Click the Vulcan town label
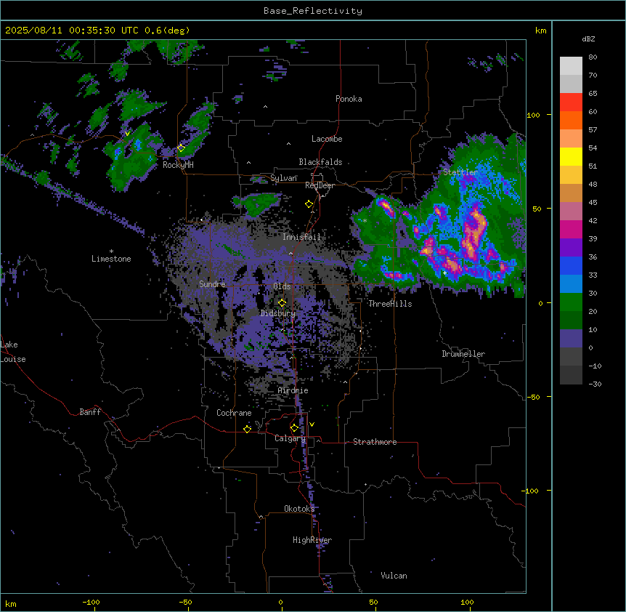Viewport: 626px width, 612px height. [394, 576]
